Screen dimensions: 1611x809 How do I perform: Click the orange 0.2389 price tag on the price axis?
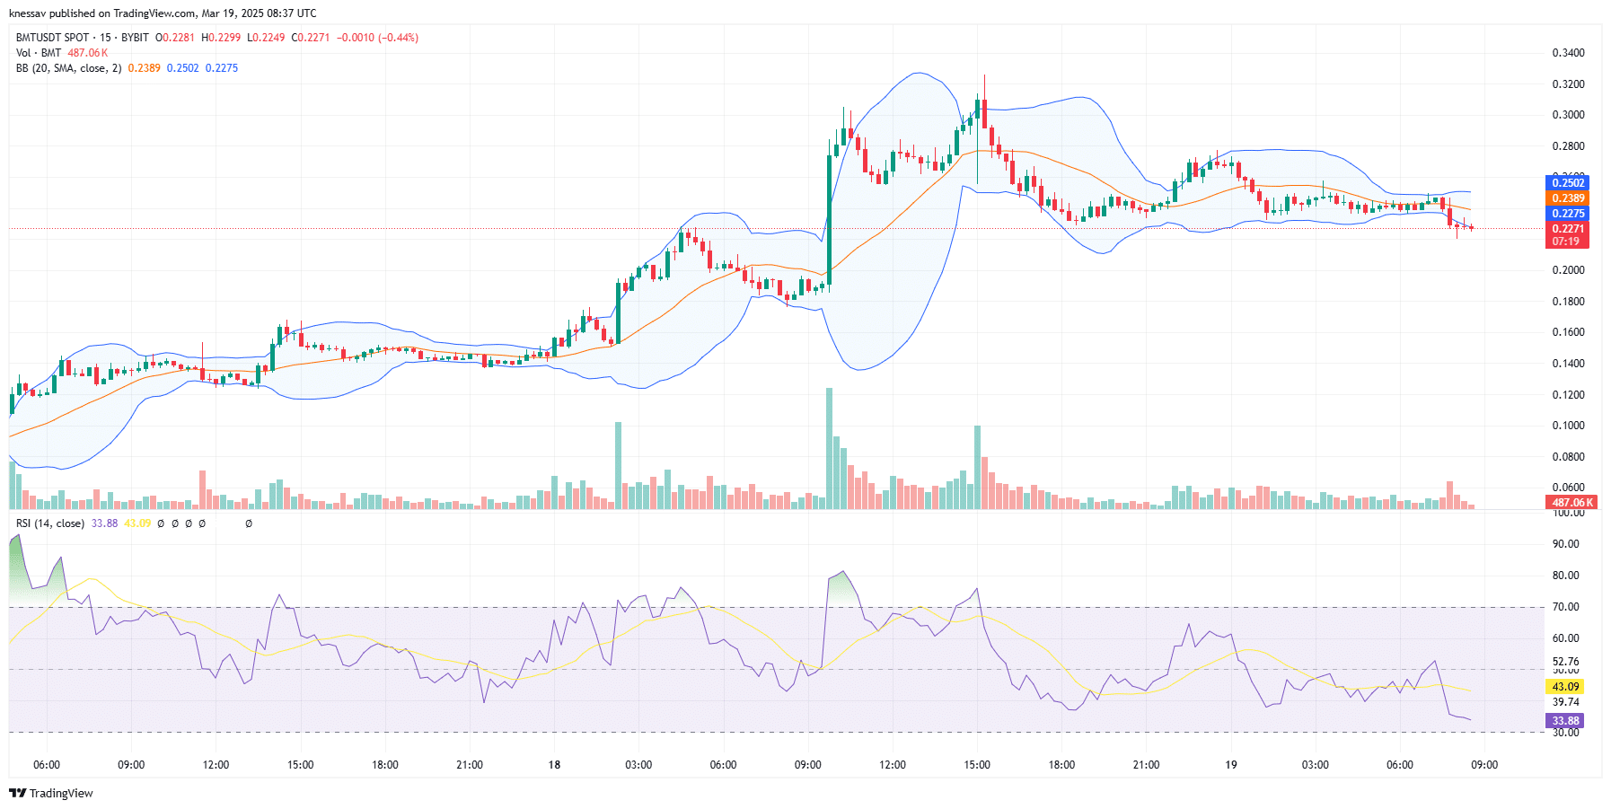coord(1568,198)
